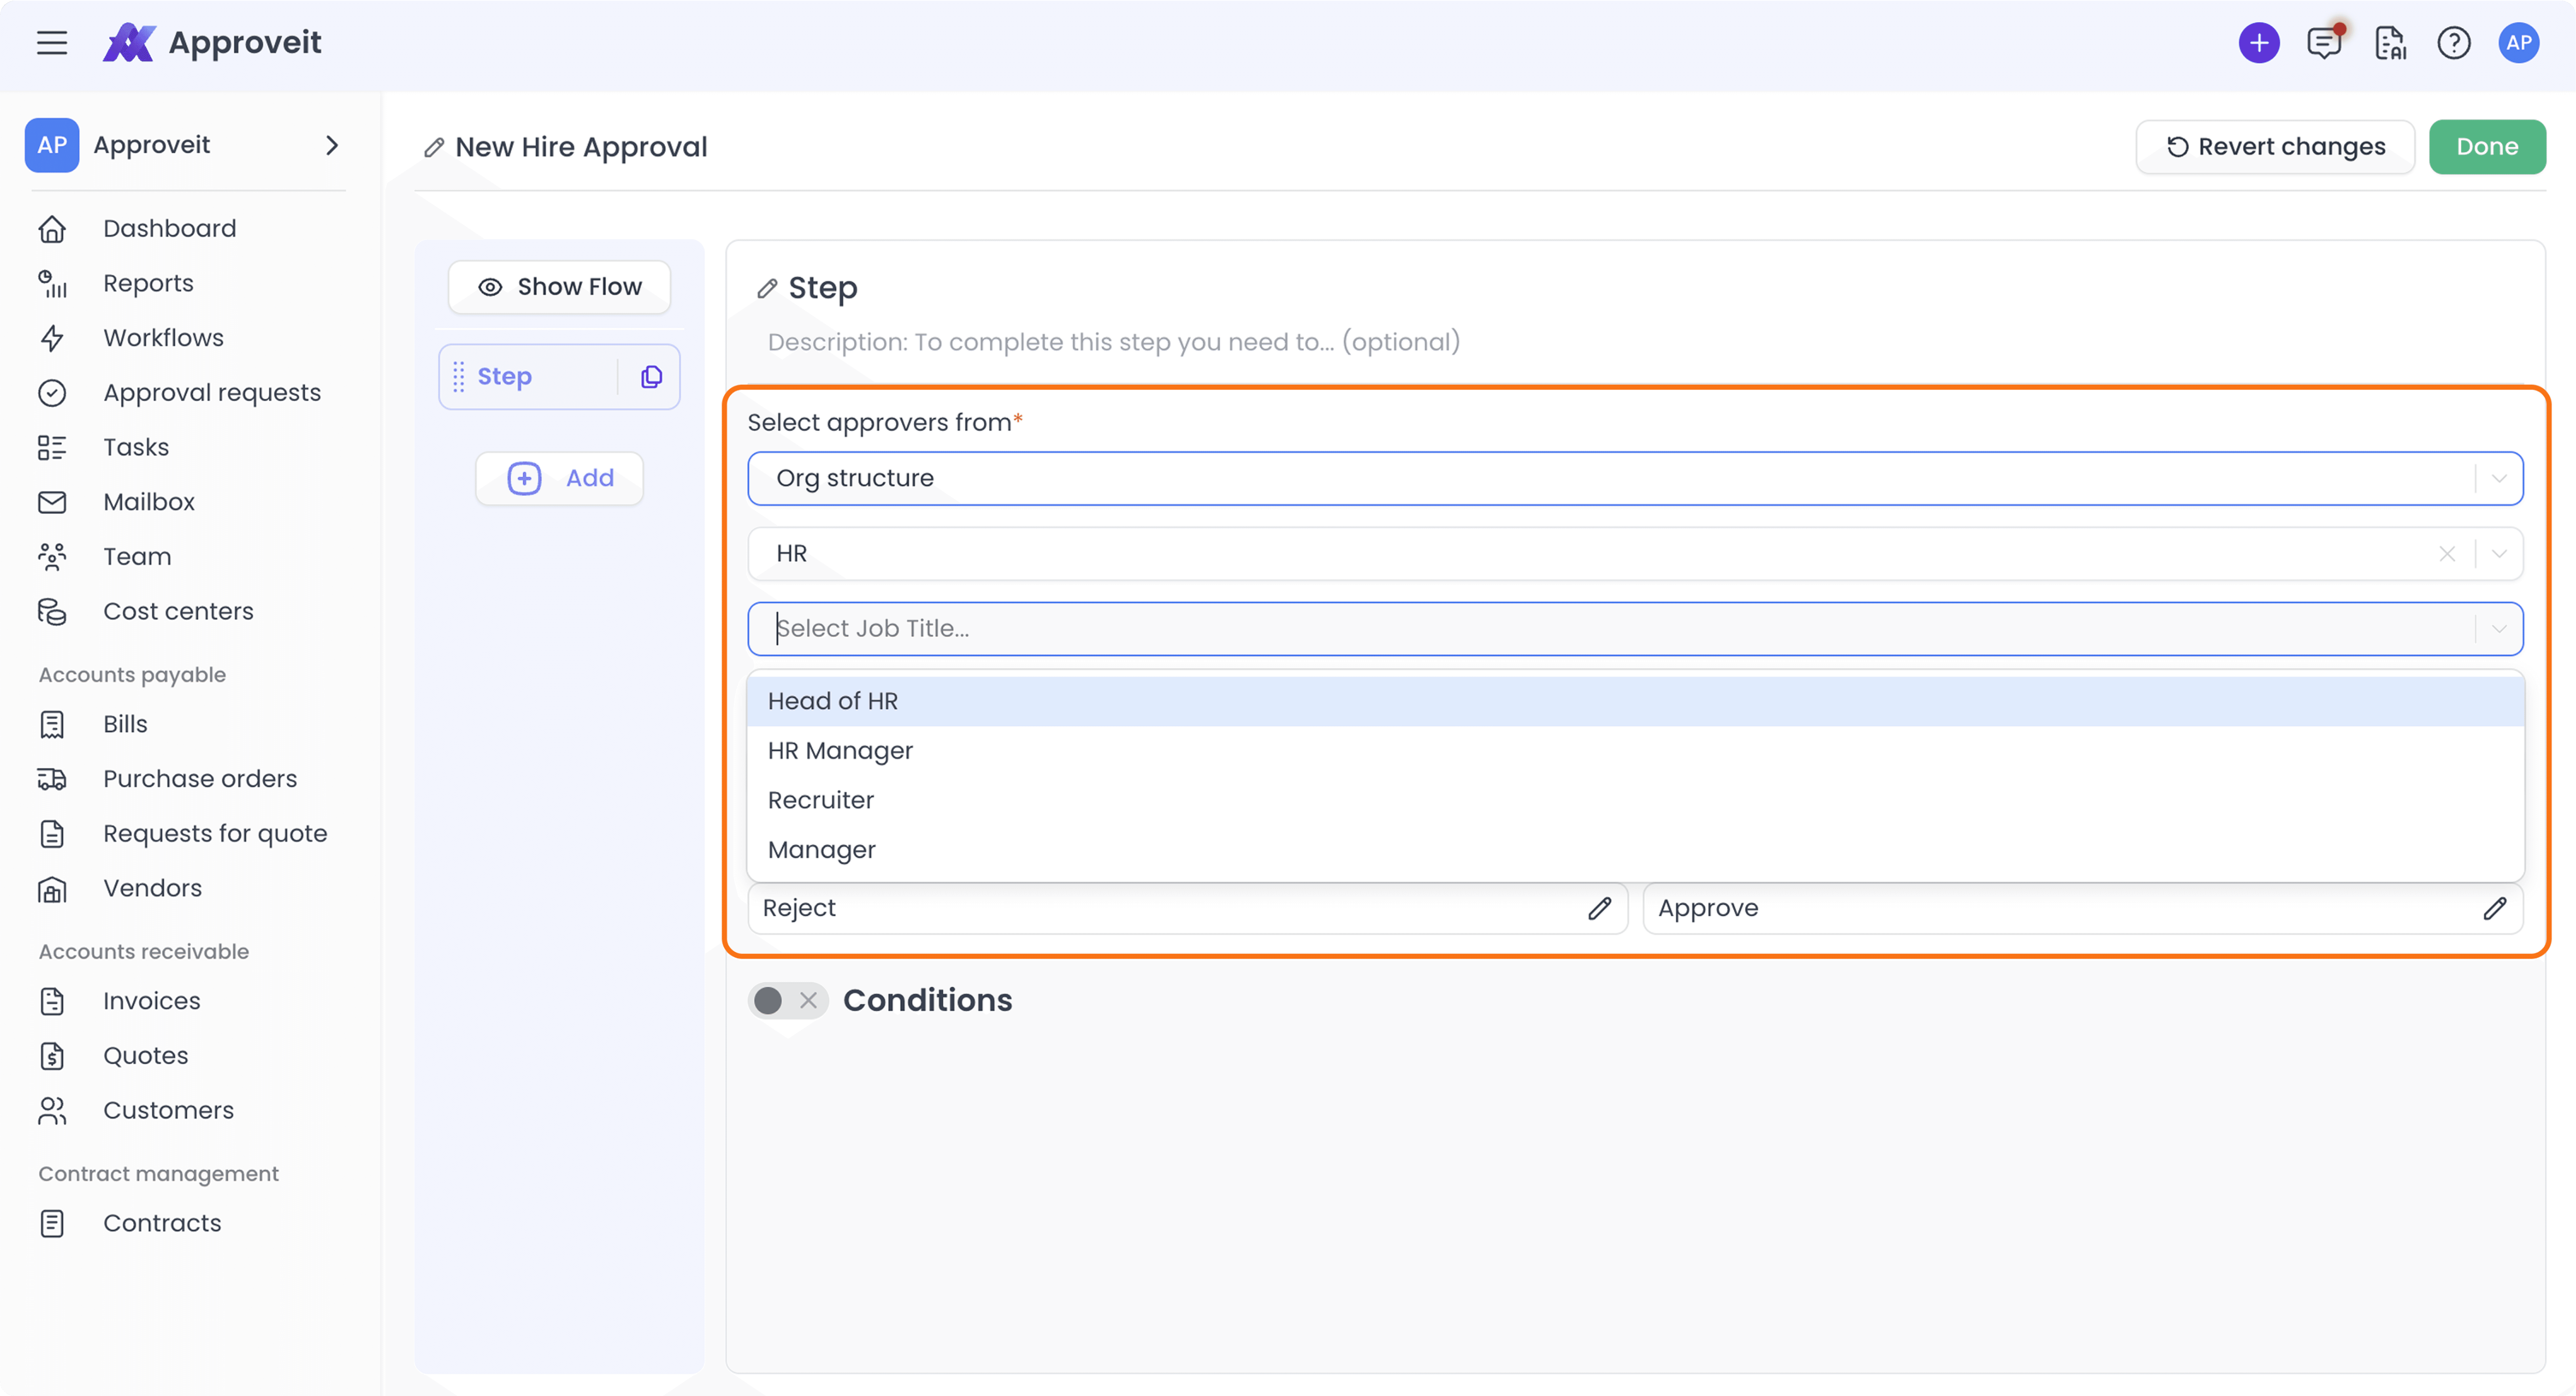Click the Customers people icon
2576x1396 pixels.
pyautogui.click(x=52, y=1111)
